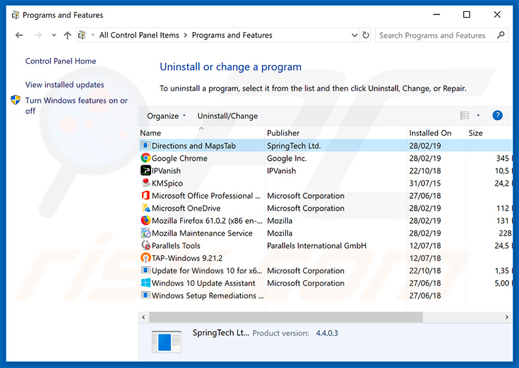Click the Microsoft Office Professional icon

pyautogui.click(x=146, y=195)
